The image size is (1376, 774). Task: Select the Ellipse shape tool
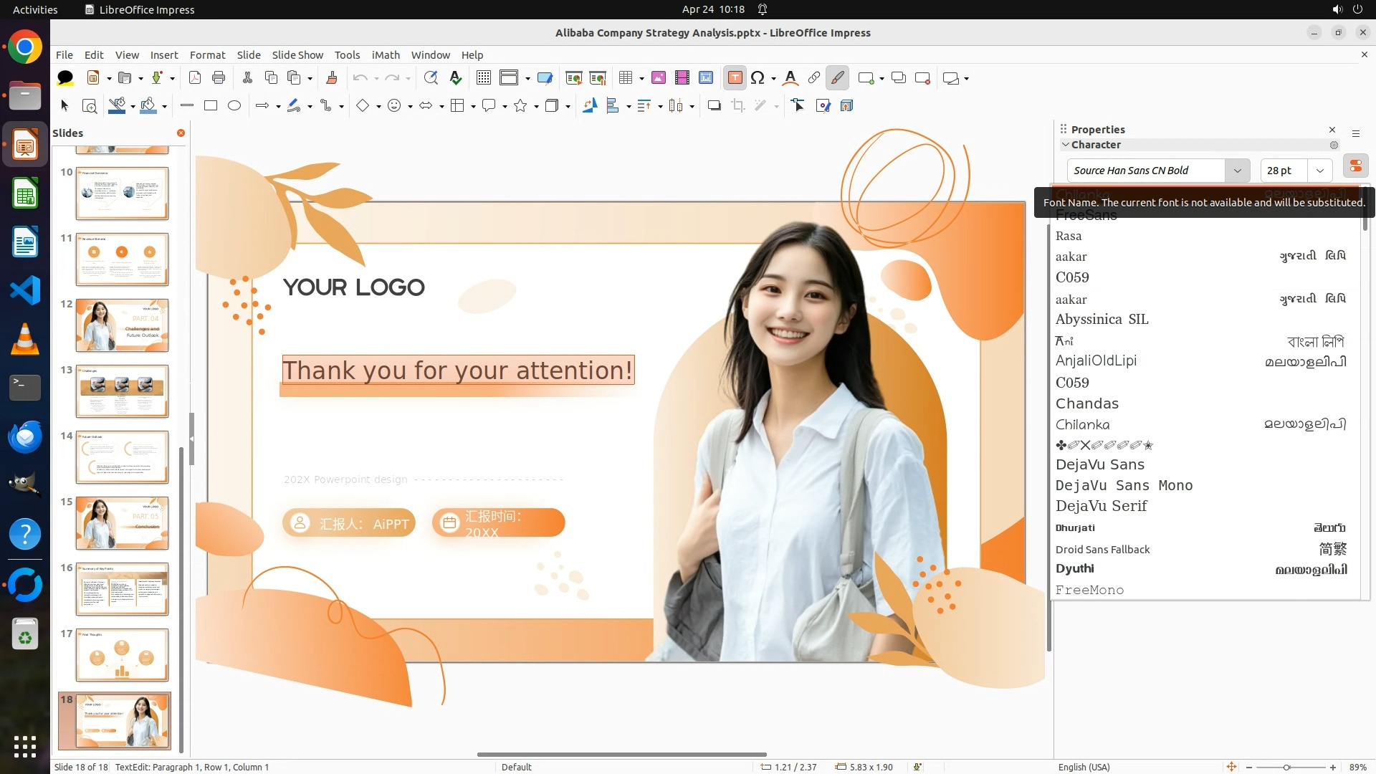(234, 106)
